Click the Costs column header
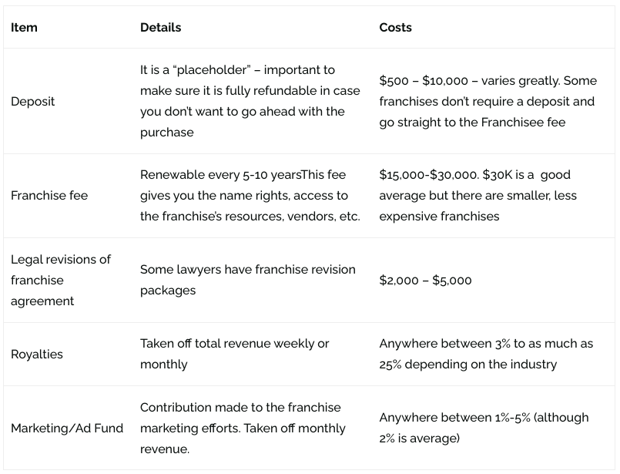Screen dimensions: 620x474 point(395,28)
